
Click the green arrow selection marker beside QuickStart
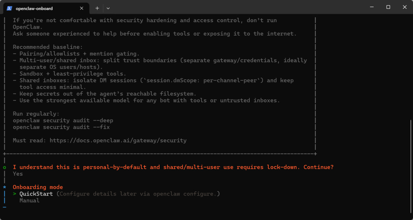(x=15, y=194)
